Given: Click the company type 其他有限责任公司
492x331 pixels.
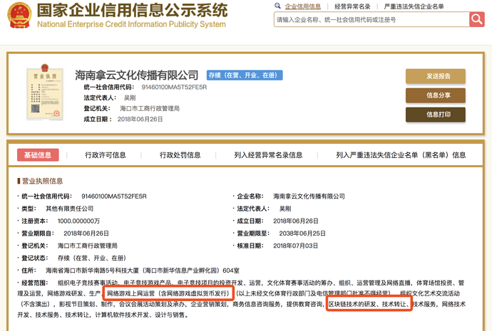Looking at the screenshot, I should tap(69, 209).
